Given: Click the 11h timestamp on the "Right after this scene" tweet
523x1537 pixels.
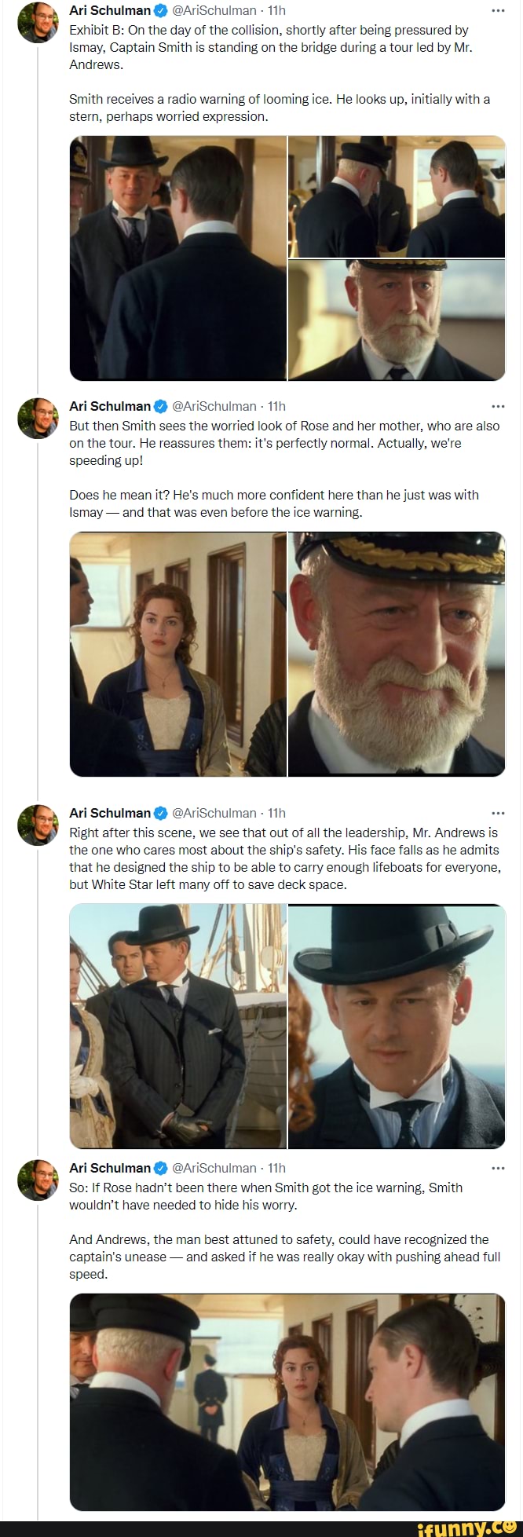Looking at the screenshot, I should (x=276, y=813).
